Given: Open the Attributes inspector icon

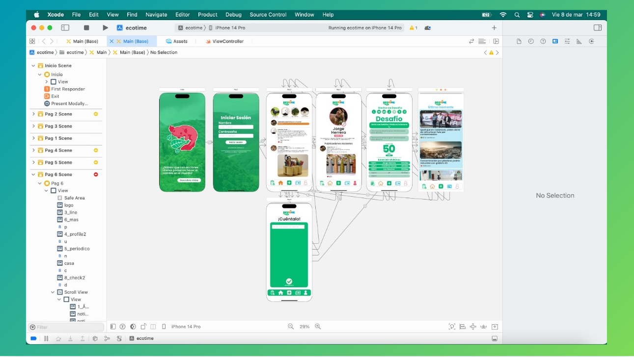Looking at the screenshot, I should tap(567, 41).
